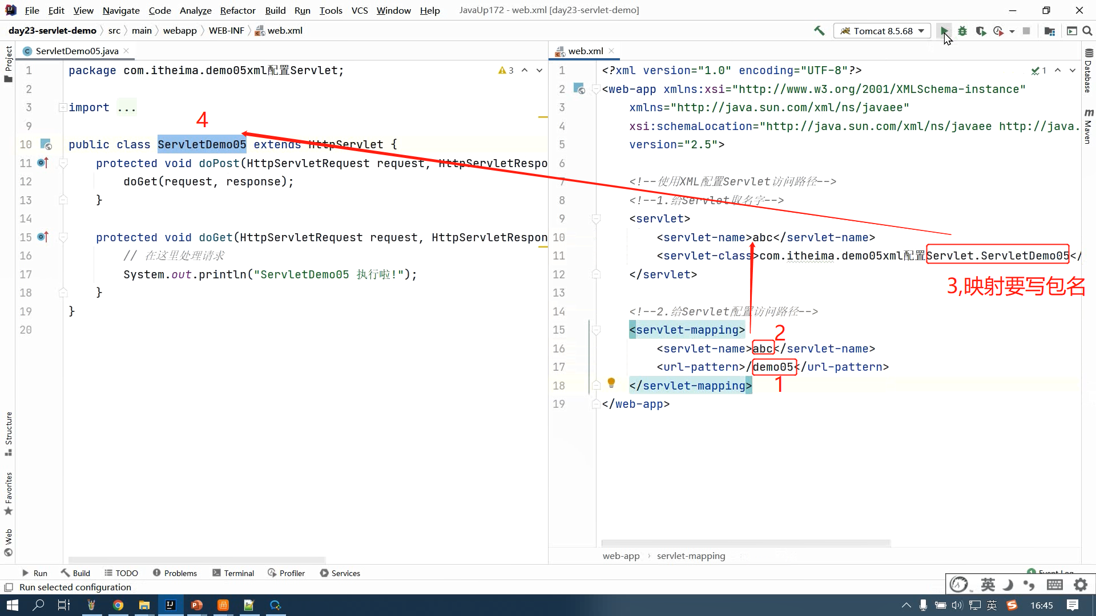
Task: Open the File menu
Action: [x=32, y=10]
